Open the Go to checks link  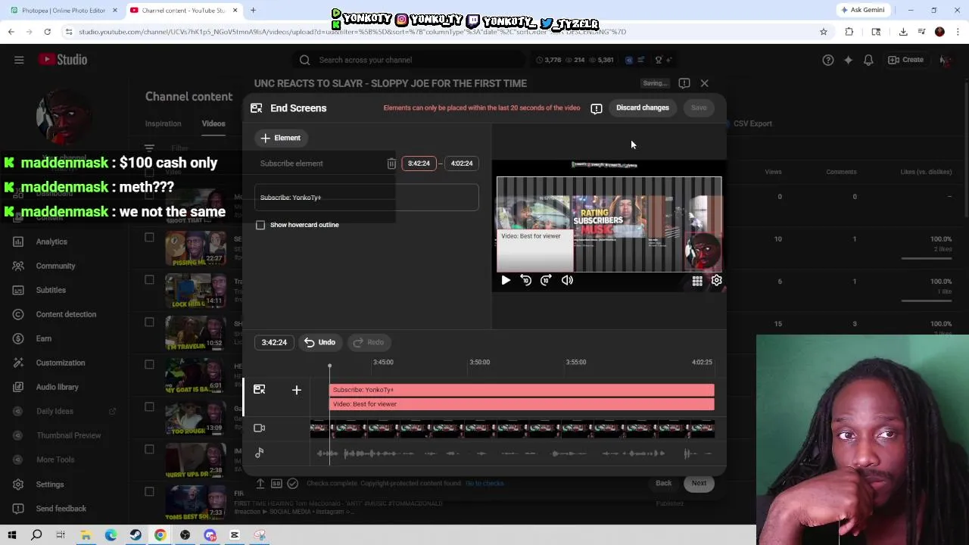coord(484,483)
